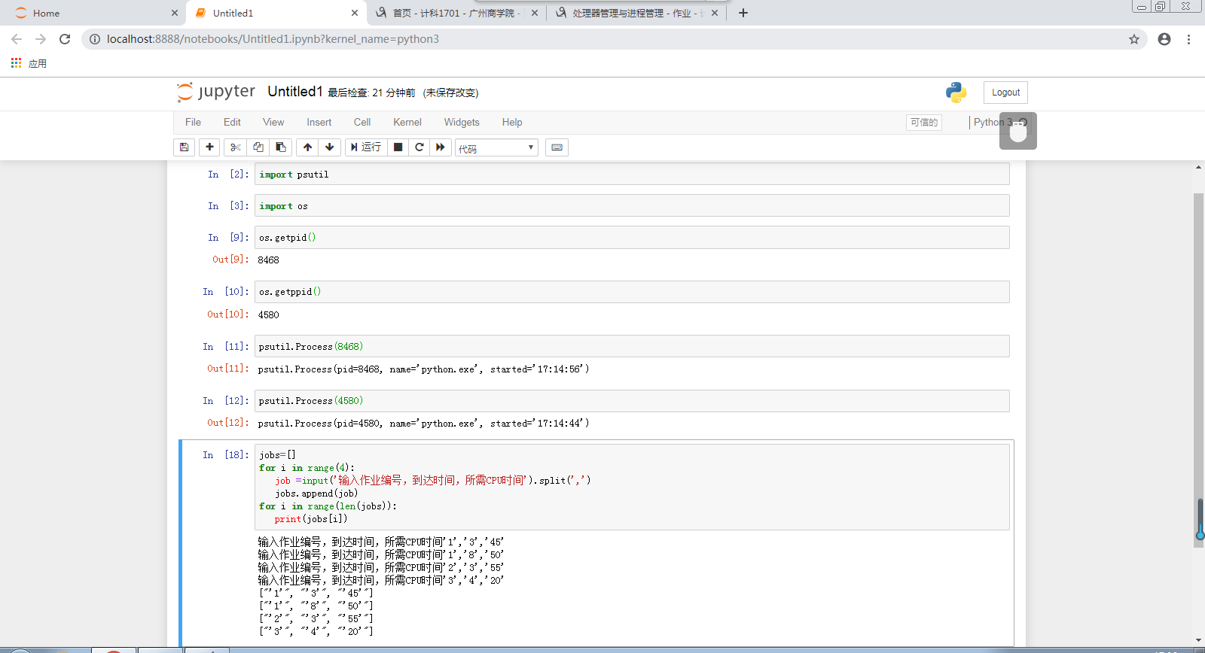Restart kernel and run all cells
Screen dimensions: 1205x653
point(441,147)
